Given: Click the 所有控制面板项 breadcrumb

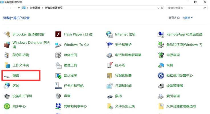Looking at the screenshot, I should click(x=54, y=8).
